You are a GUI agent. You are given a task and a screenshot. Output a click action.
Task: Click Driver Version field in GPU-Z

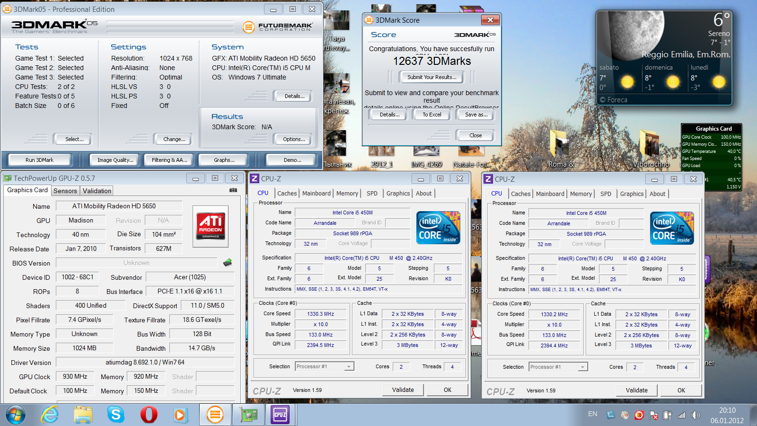click(x=145, y=362)
